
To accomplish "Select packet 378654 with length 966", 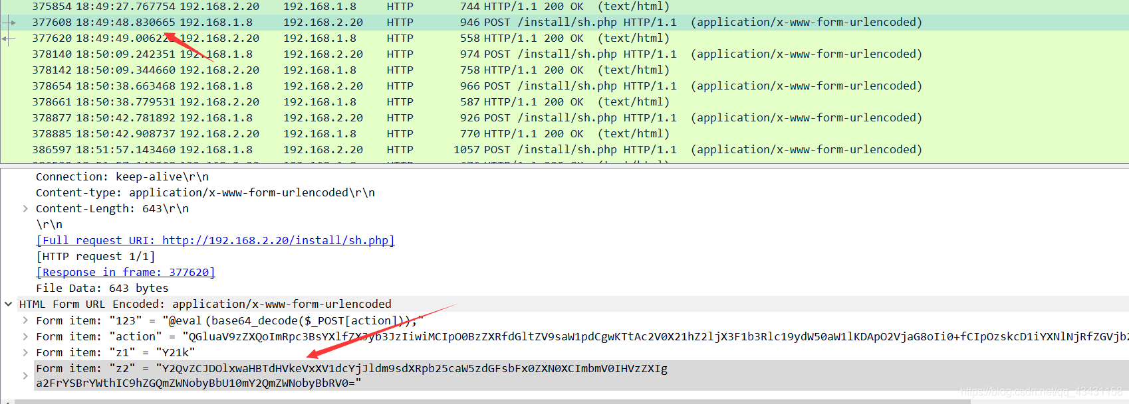I will click(564, 86).
